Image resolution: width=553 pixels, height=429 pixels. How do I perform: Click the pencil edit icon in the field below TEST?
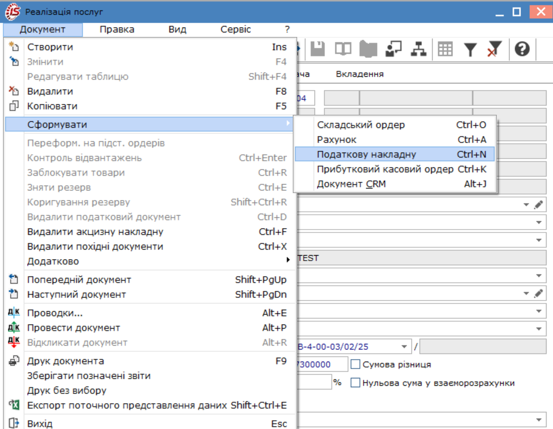pos(538,293)
